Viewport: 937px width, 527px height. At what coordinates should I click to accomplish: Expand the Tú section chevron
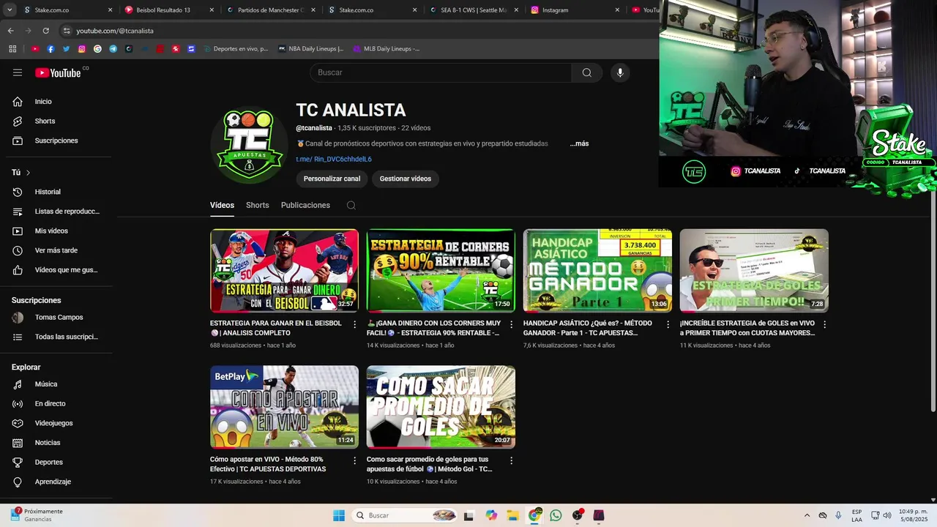[x=28, y=173]
